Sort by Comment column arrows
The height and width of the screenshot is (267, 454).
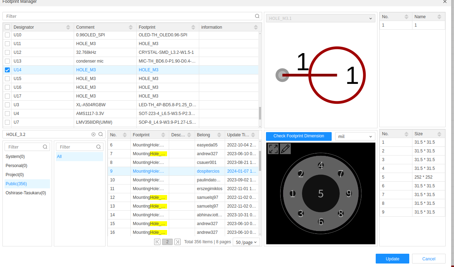click(x=131, y=27)
